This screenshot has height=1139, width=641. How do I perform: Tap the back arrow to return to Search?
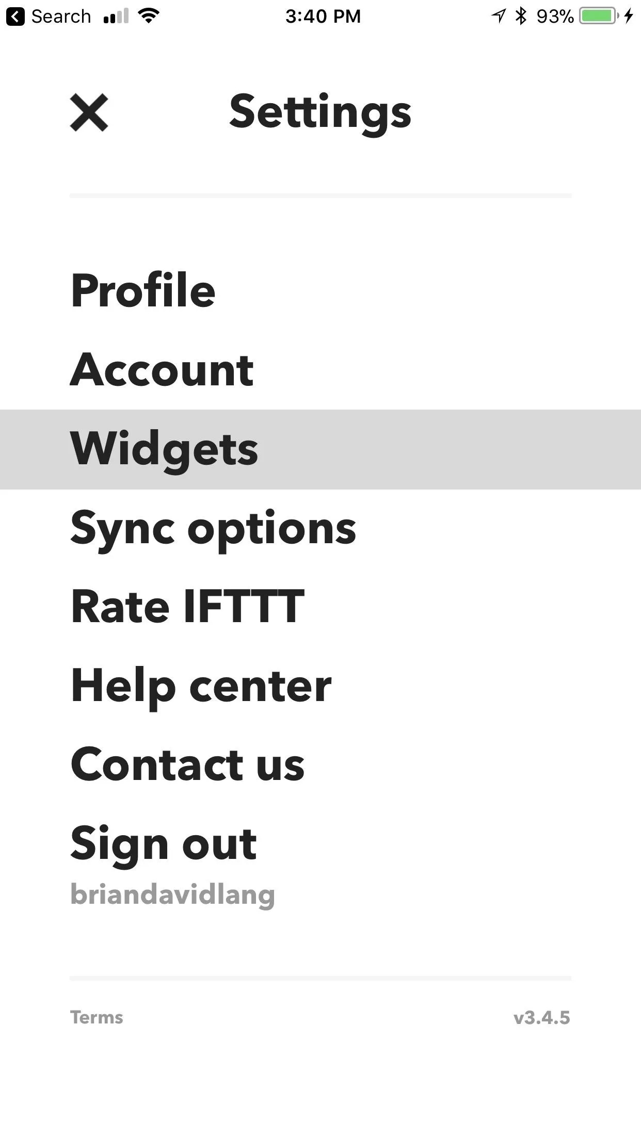(15, 17)
